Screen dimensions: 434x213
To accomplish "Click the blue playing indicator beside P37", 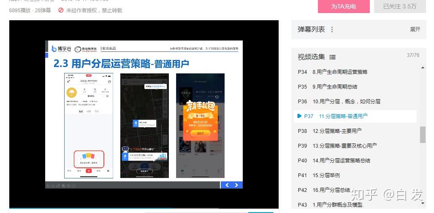I will [x=299, y=116].
